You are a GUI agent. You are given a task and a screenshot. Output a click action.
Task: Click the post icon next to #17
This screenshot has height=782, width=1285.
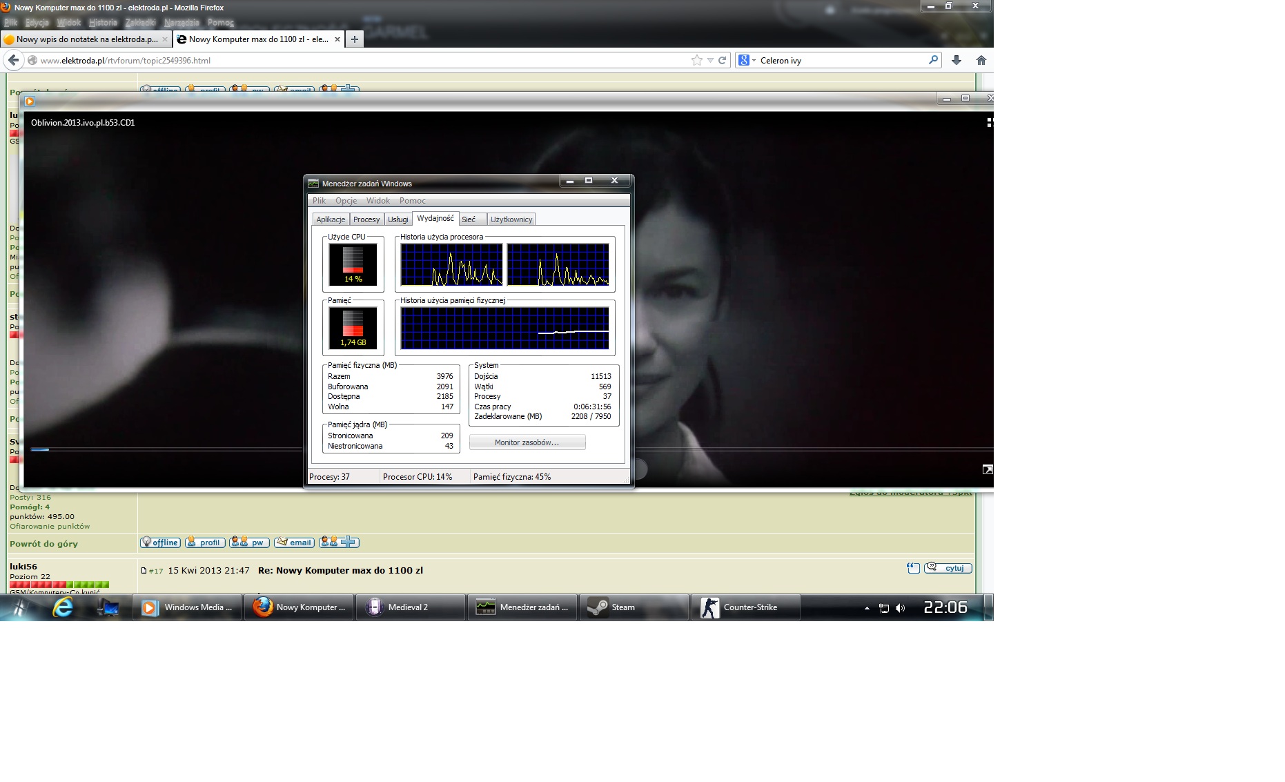144,571
